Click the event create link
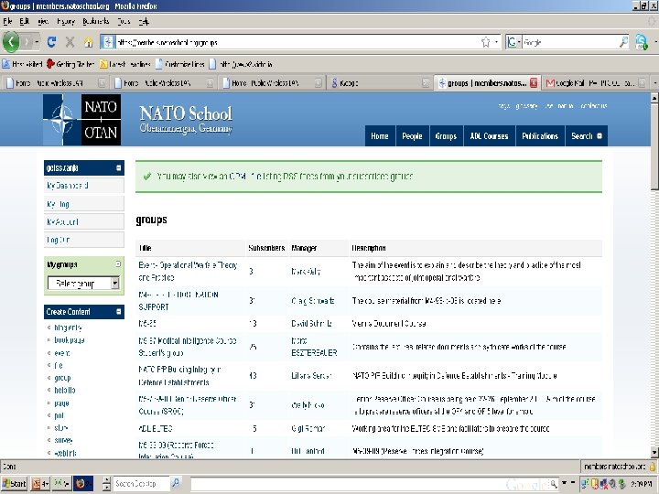 point(62,353)
